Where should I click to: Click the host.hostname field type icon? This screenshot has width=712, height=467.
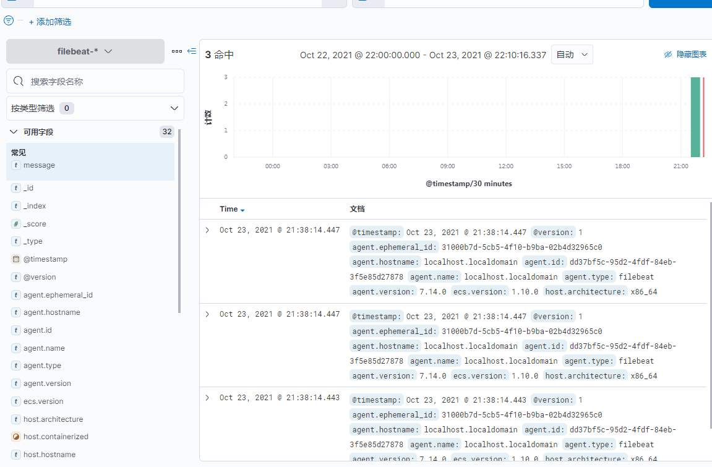pyautogui.click(x=16, y=454)
